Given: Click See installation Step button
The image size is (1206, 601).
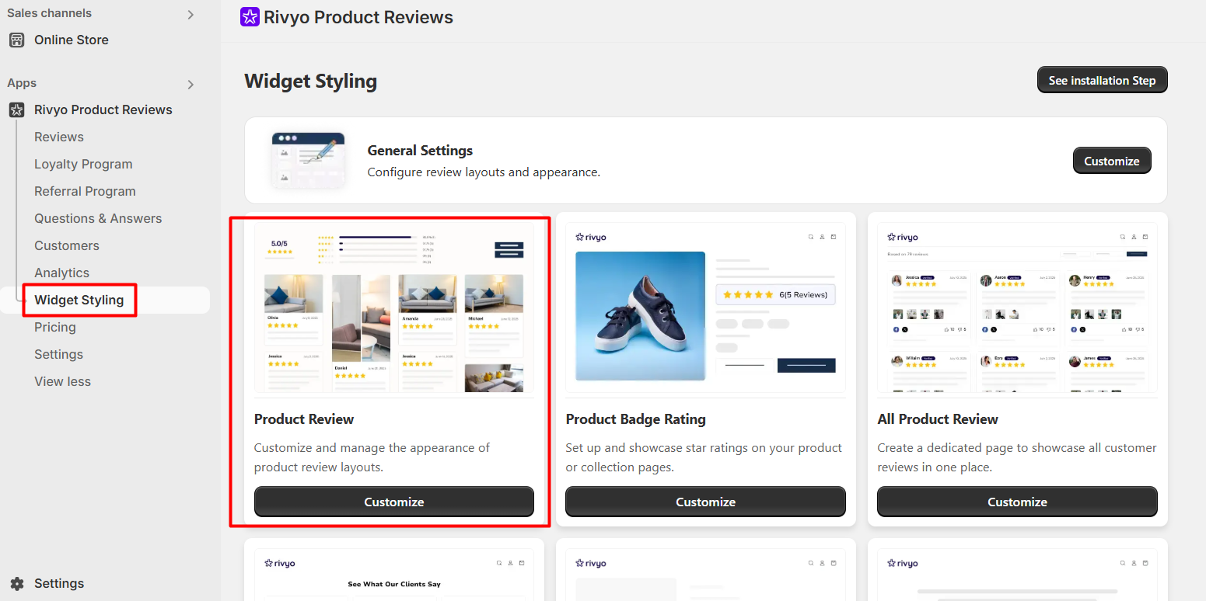Looking at the screenshot, I should pos(1102,80).
